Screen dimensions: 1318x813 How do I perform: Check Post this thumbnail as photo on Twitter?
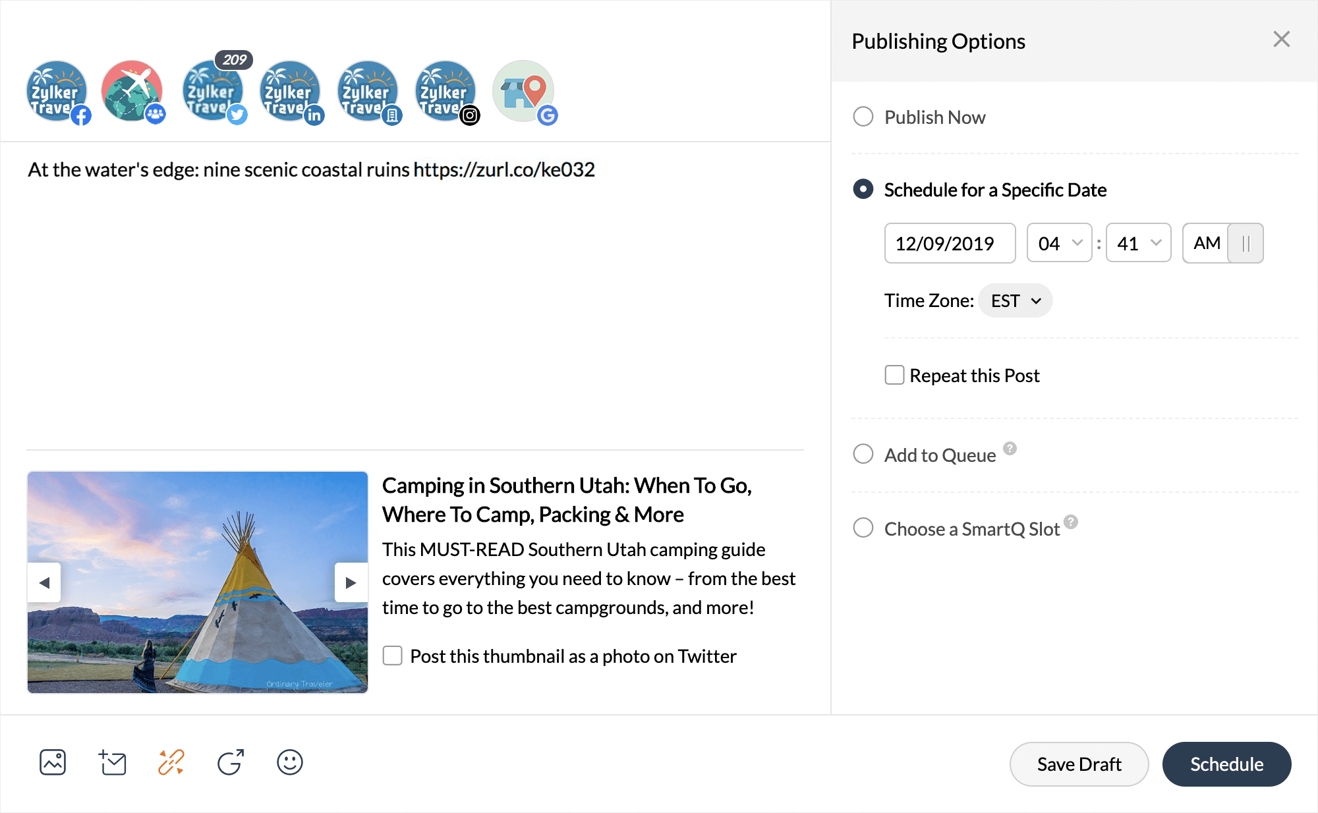pos(393,656)
